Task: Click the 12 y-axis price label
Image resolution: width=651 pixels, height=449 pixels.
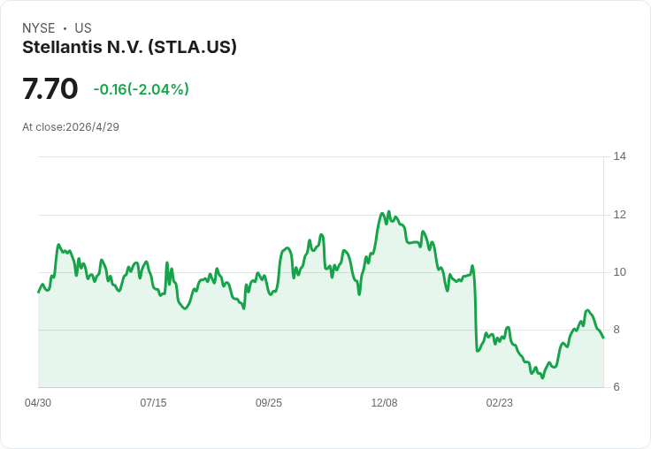Action: (619, 215)
